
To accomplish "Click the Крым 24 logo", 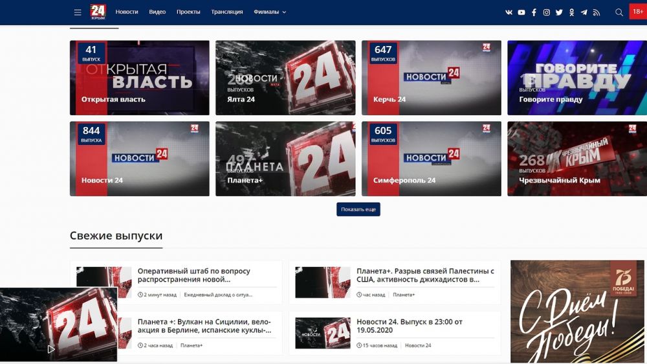I will point(98,12).
